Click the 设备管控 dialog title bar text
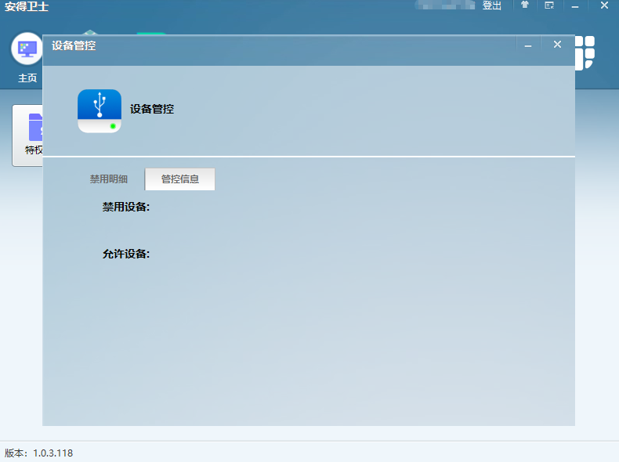This screenshot has width=619, height=462. tap(74, 45)
